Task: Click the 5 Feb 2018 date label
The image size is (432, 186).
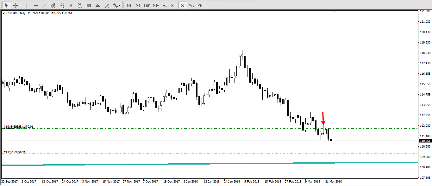Action: pos(251,182)
